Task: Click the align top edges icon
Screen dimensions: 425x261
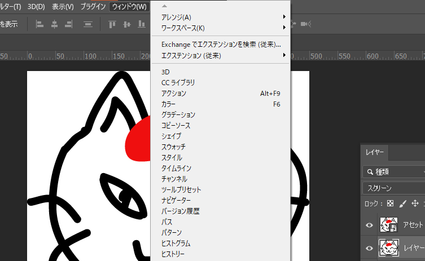Action: click(x=112, y=24)
